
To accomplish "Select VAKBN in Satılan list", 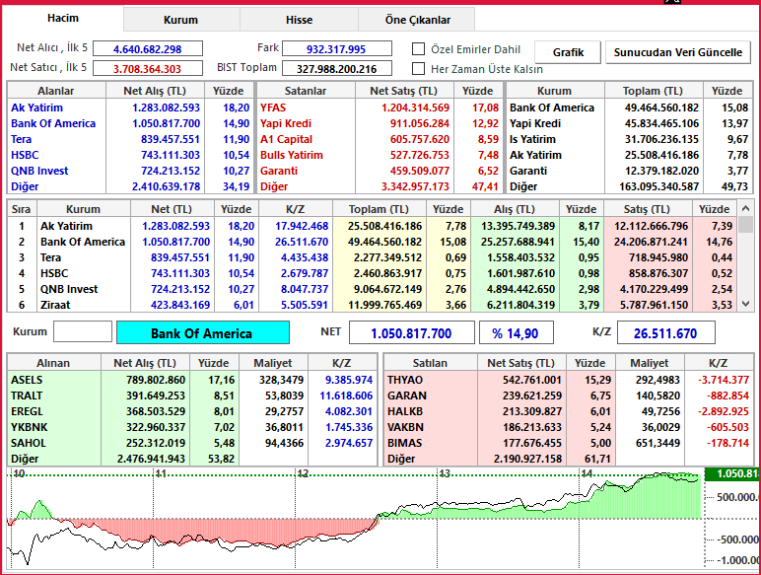I will (405, 427).
